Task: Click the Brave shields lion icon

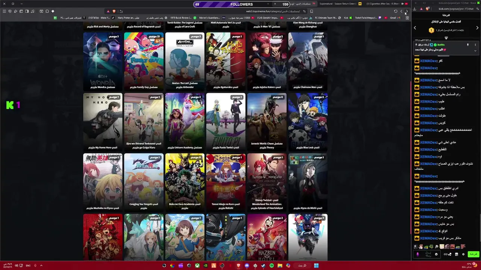Action: pyautogui.click(x=114, y=11)
